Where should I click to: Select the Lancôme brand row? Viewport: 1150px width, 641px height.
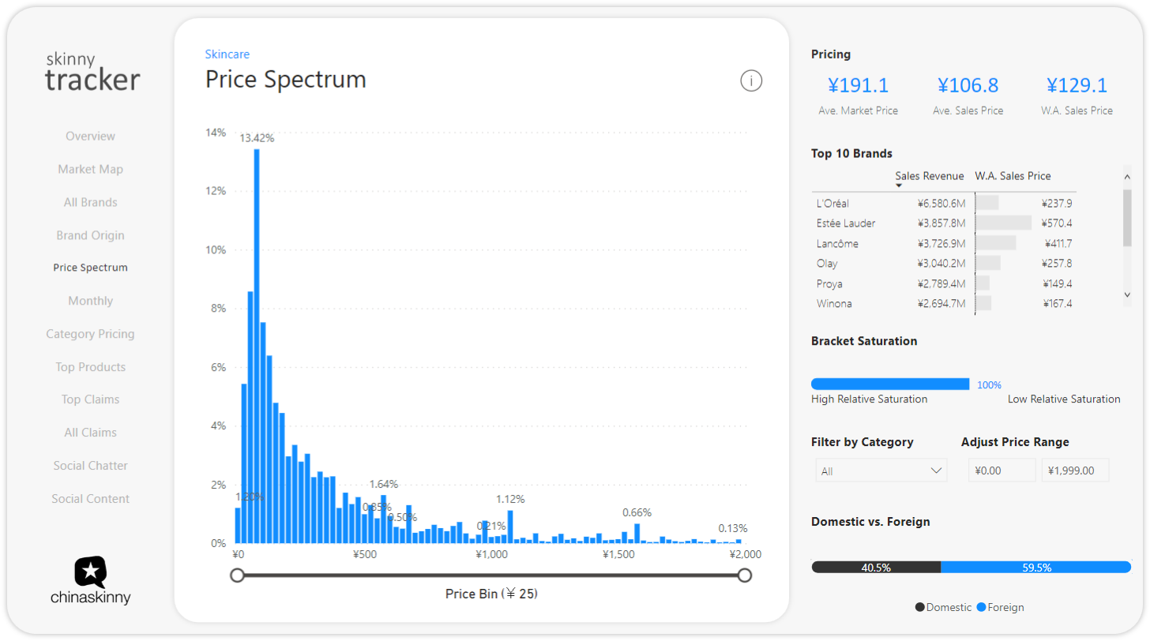pyautogui.click(x=944, y=243)
